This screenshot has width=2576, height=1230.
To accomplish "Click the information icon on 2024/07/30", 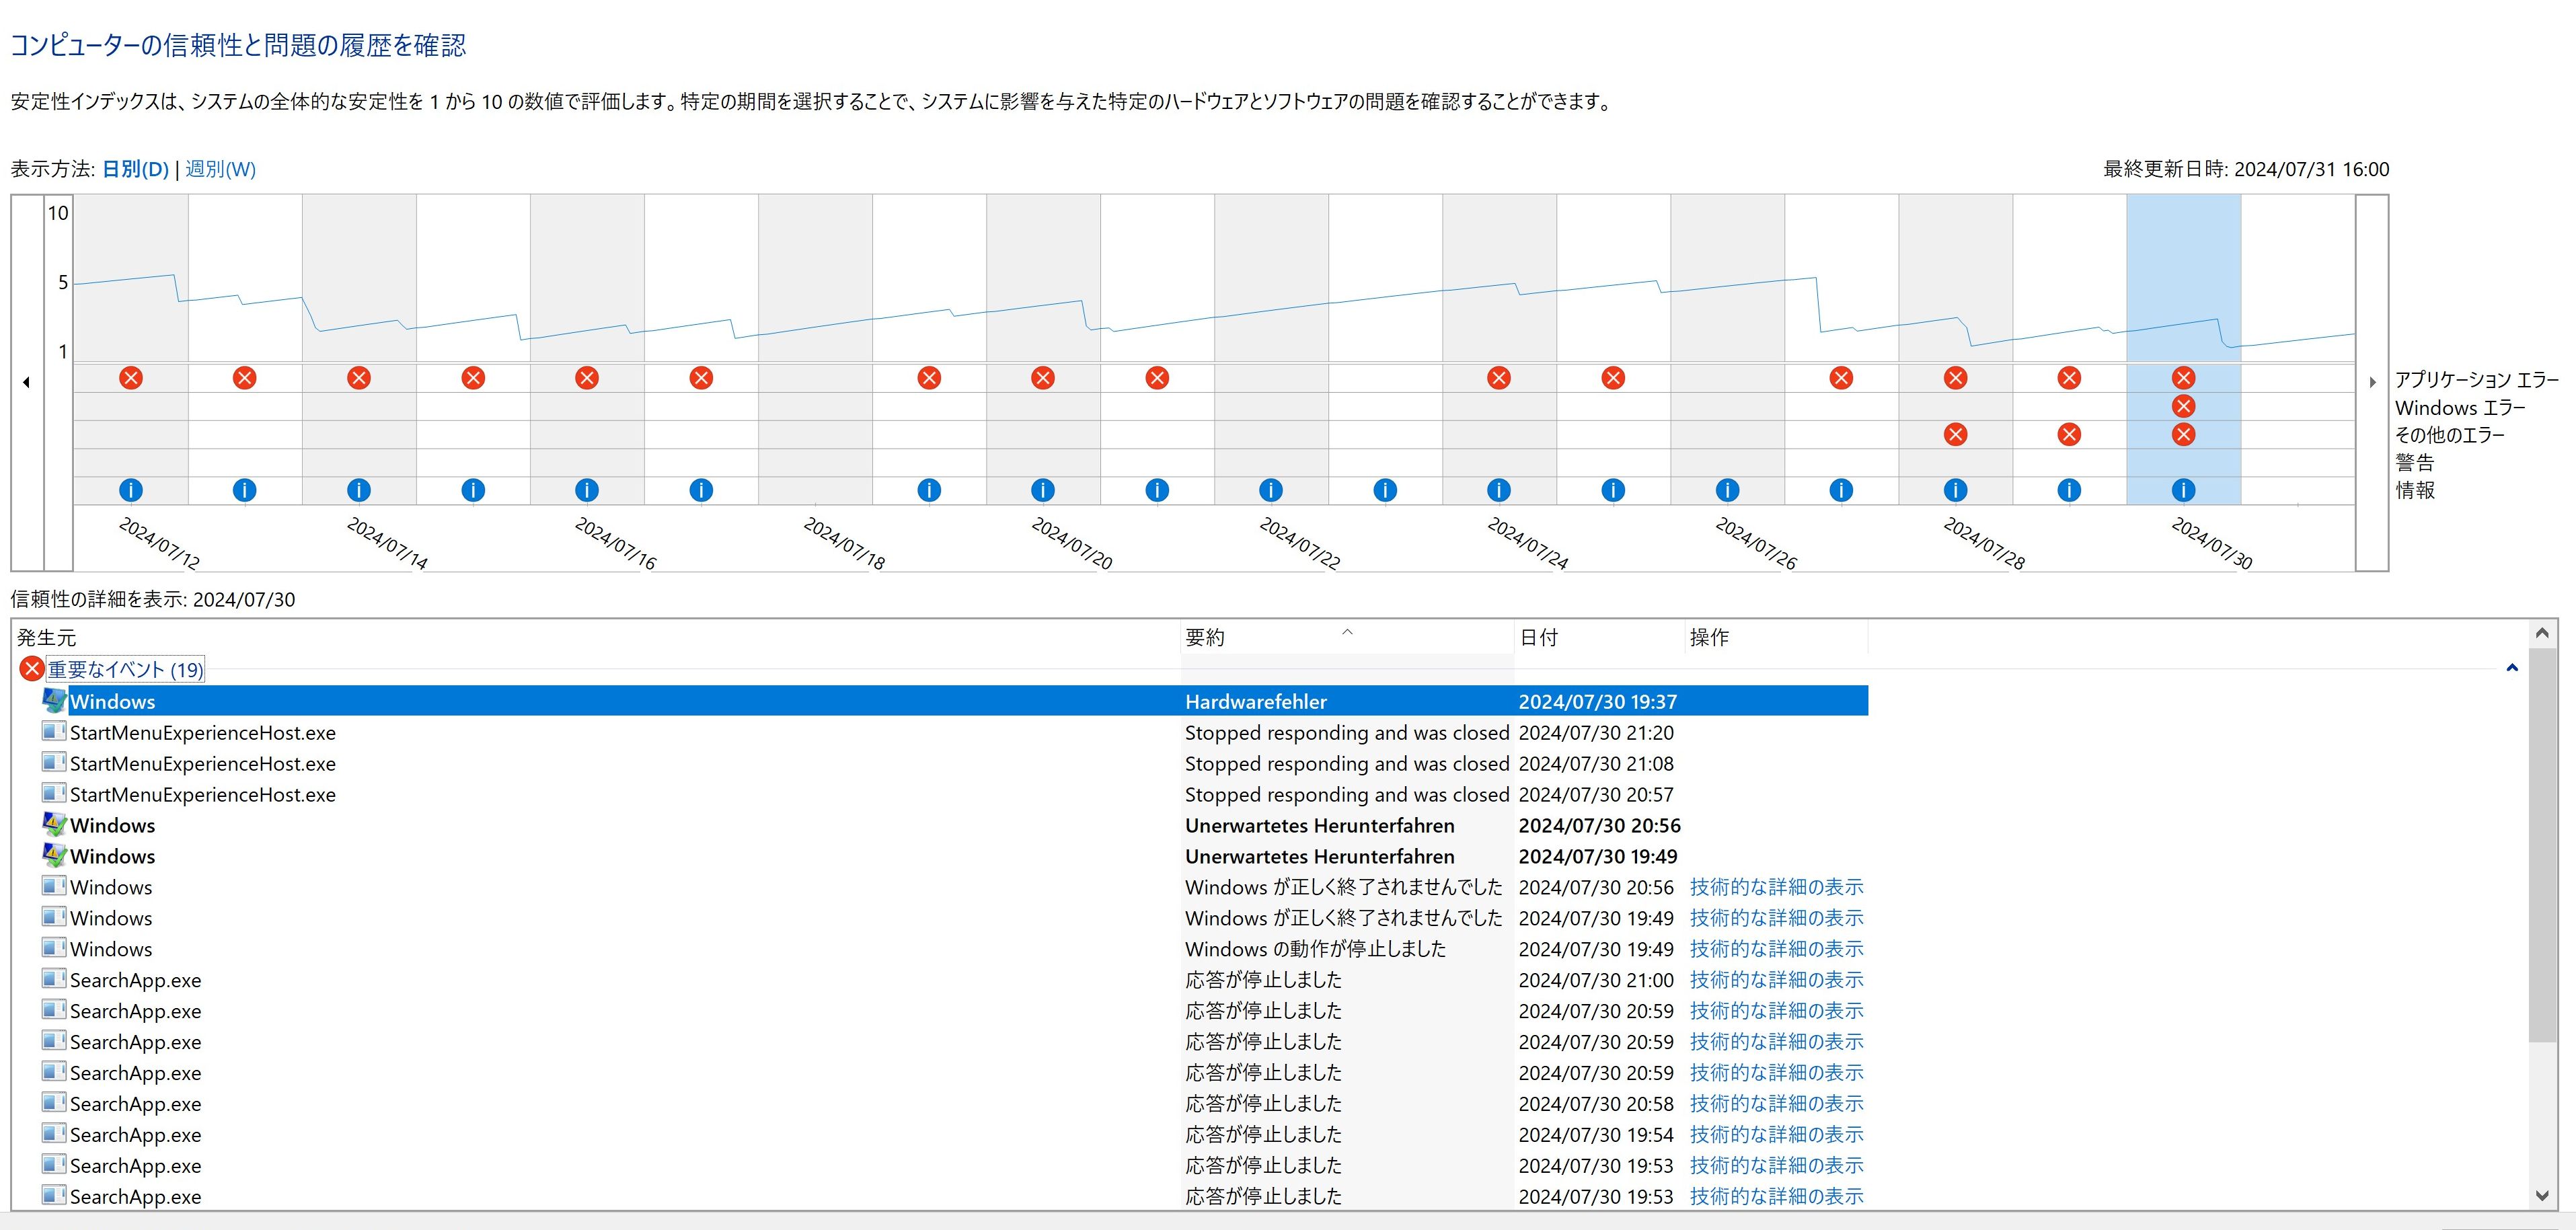I will (2183, 490).
